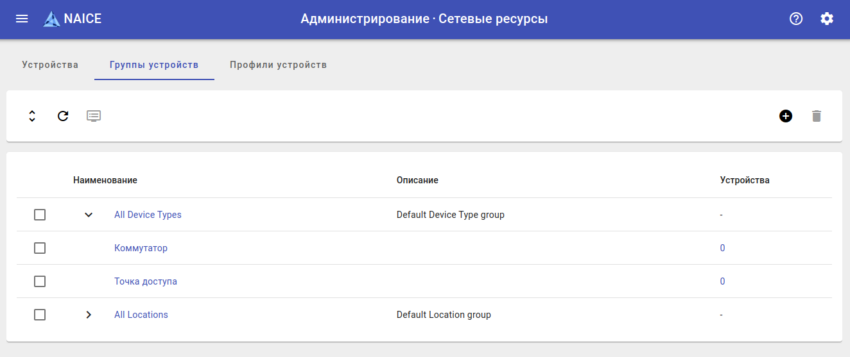Click the list display view icon
Image resolution: width=850 pixels, height=357 pixels.
tap(94, 116)
